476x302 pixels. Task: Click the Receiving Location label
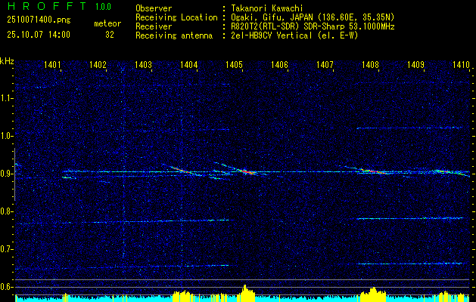coord(176,17)
